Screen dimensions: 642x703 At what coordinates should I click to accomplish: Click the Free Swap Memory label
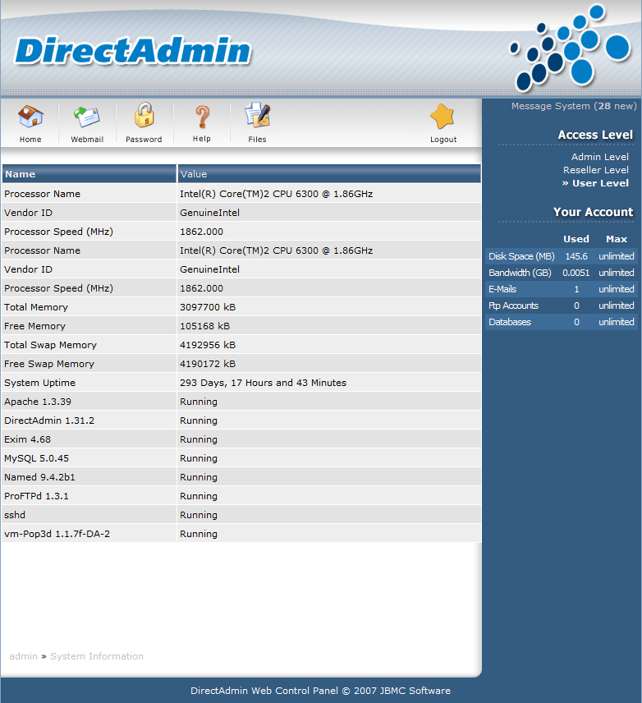tap(49, 364)
